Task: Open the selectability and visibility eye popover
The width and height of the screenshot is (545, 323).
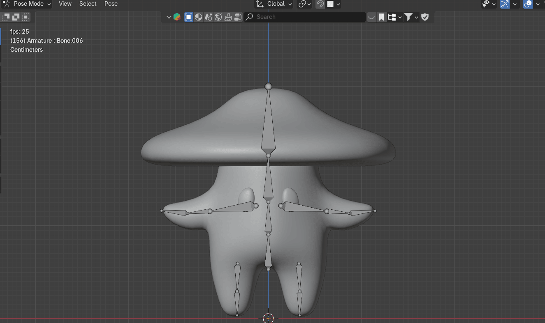Action: pyautogui.click(x=486, y=4)
